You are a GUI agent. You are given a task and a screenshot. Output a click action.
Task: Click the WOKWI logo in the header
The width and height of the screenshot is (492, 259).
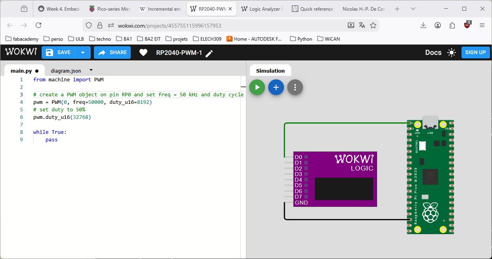(x=21, y=52)
